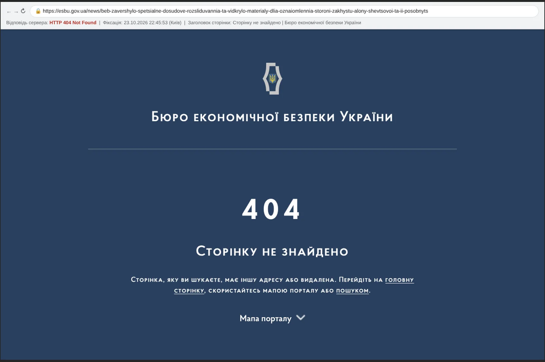Follow the головну сторінку link
Screen dimensions: 545x362
[399, 280]
